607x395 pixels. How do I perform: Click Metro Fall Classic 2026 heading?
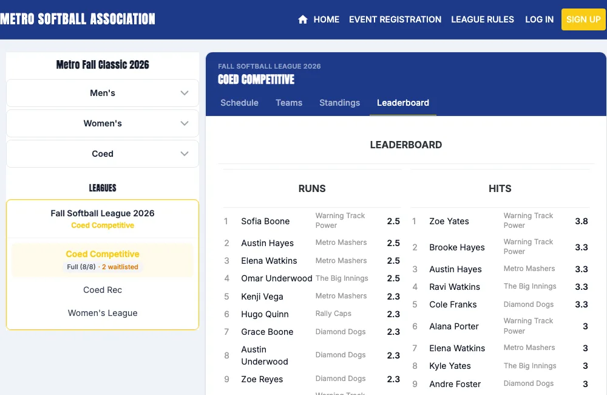(103, 64)
